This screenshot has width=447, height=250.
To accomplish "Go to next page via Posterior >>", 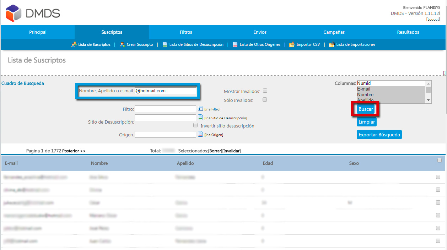I will [74, 151].
